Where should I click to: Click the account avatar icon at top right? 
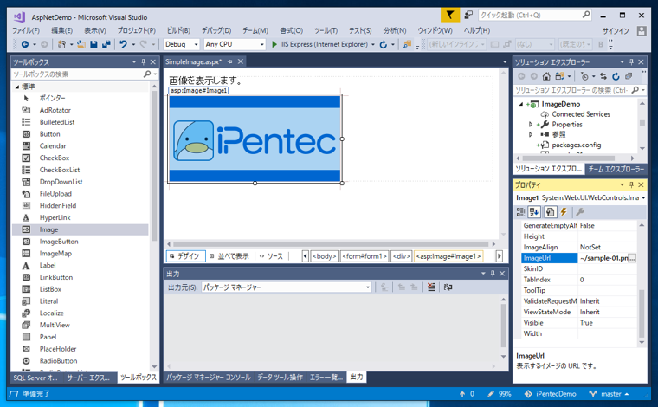coord(642,30)
